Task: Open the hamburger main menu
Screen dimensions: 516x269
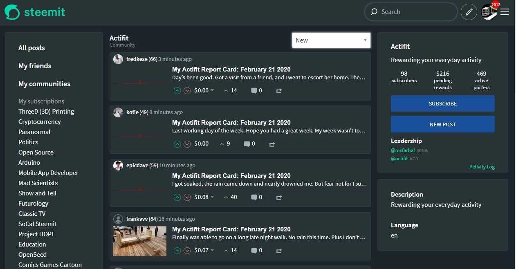Action: [x=505, y=12]
